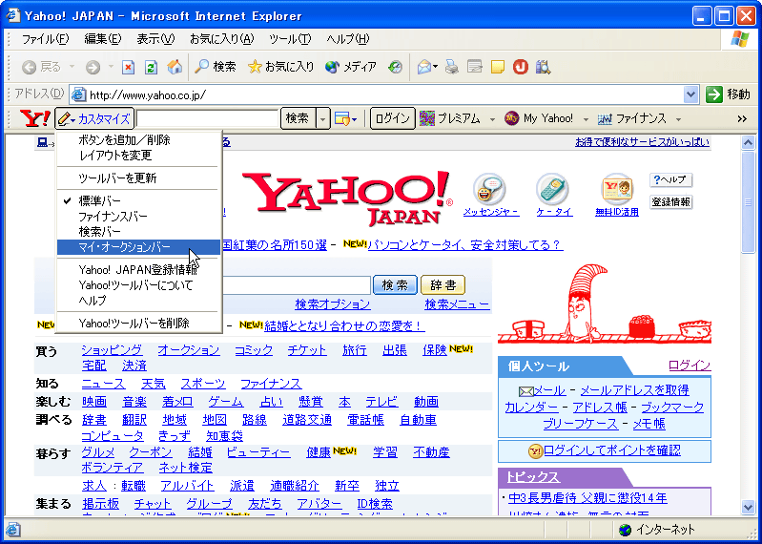Open プレミアム button on Yahoo toolbar
762x544 pixels.
point(450,118)
